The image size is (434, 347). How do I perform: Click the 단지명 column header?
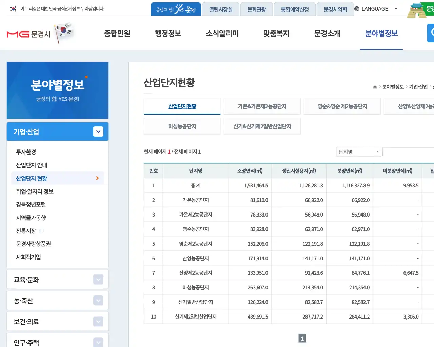pos(196,171)
